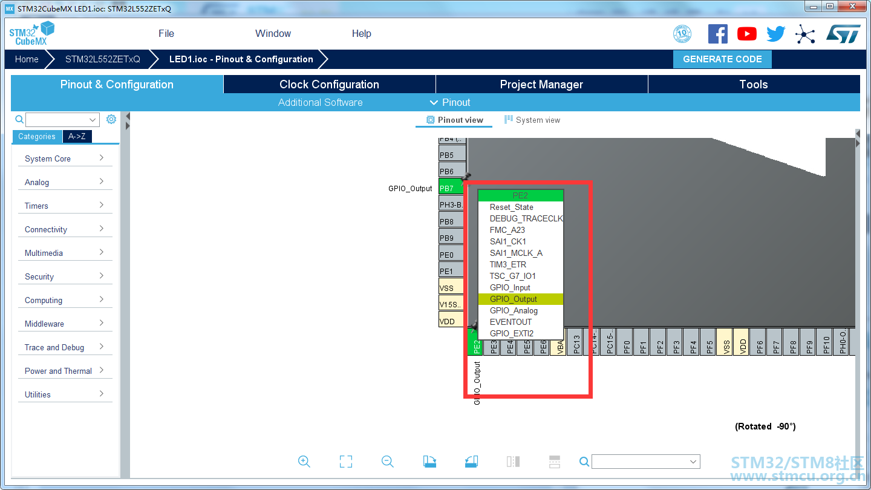
Task: Expand the Power and Thermal category
Action: [65, 371]
